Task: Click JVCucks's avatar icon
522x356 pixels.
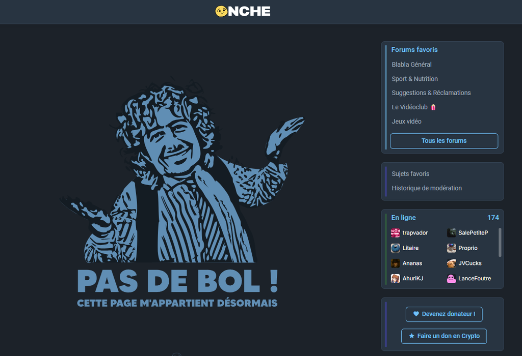Action: 451,263
